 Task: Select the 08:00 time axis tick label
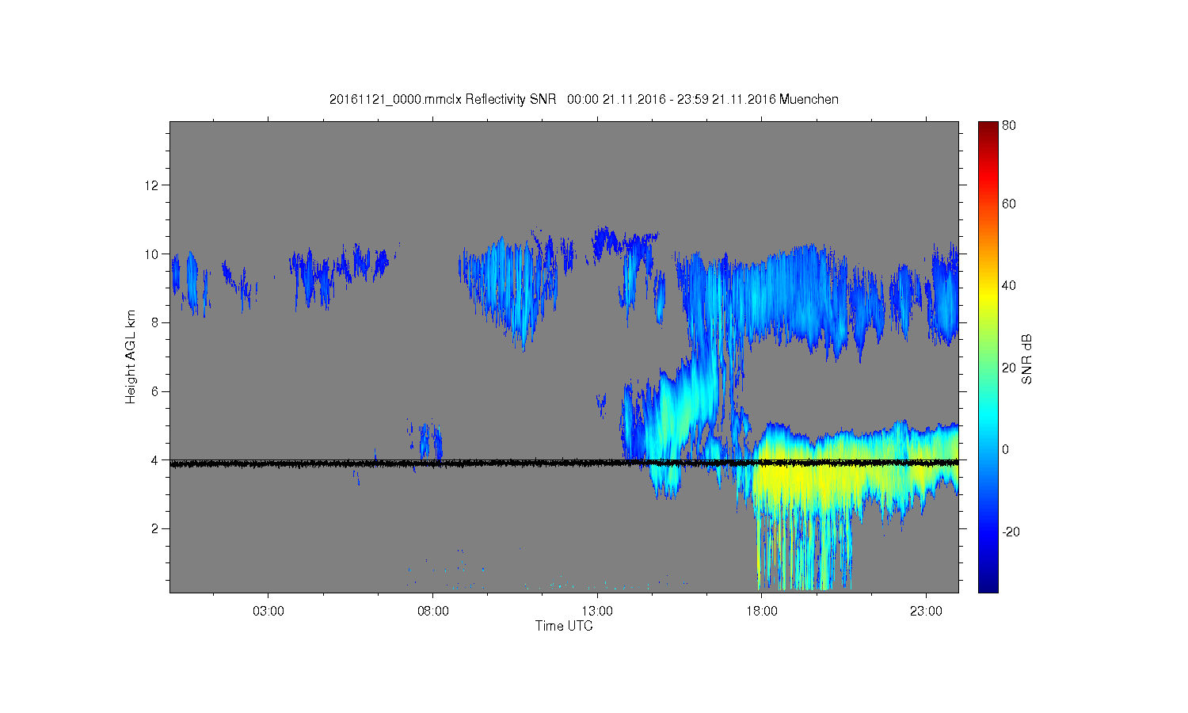tap(433, 612)
